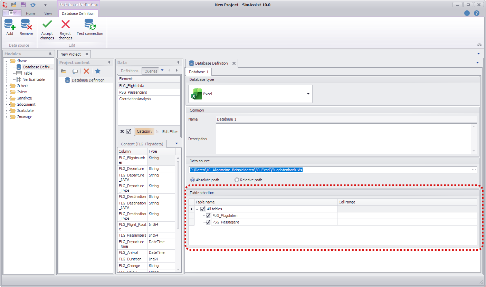Uncheck the All tables checkbox

(x=203, y=209)
